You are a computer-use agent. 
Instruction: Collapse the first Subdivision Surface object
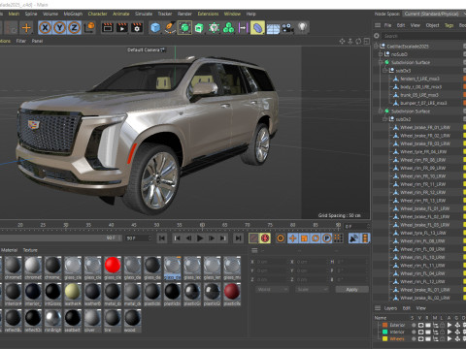click(381, 62)
